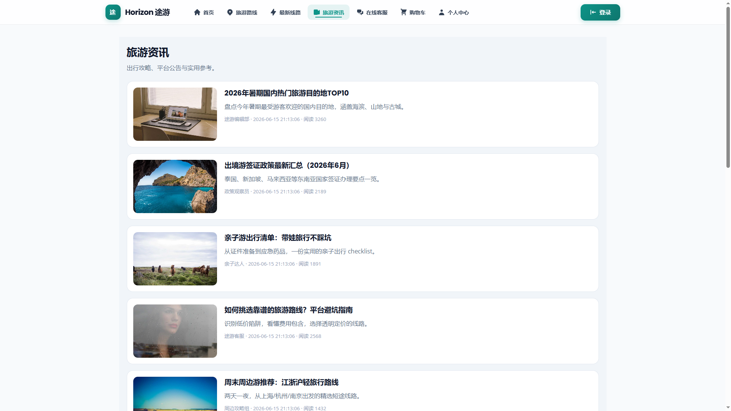
Task: Open article 出境游签证政策最新汇总（2026年6月）
Action: coord(287,165)
